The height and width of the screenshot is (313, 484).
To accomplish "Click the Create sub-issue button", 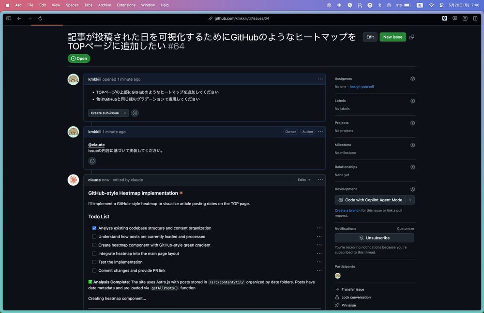I will point(105,113).
